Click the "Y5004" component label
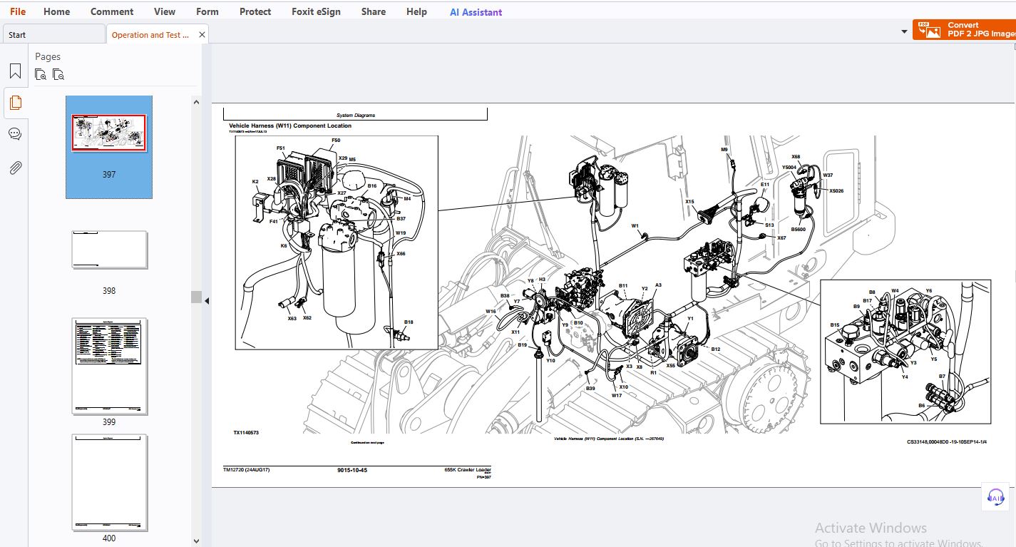Image resolution: width=1016 pixels, height=547 pixels. coord(789,168)
